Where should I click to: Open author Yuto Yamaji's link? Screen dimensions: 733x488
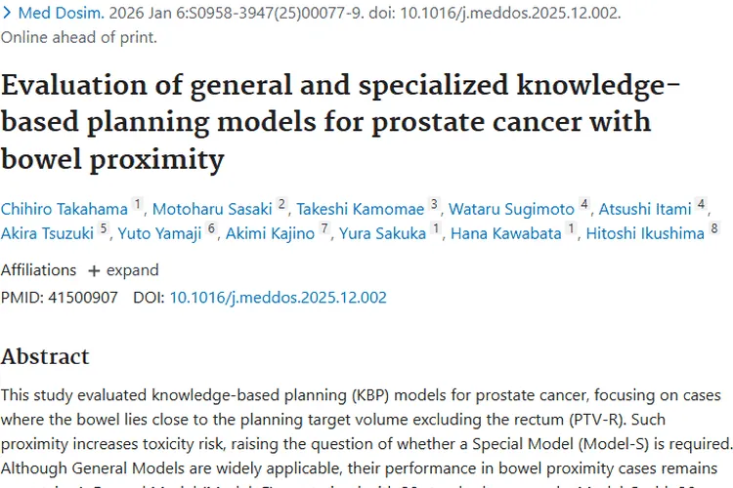pyautogui.click(x=160, y=233)
